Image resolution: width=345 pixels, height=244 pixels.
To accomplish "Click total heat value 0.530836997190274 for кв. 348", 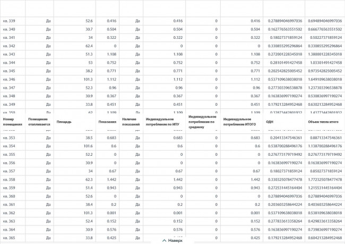I will click(x=325, y=96).
